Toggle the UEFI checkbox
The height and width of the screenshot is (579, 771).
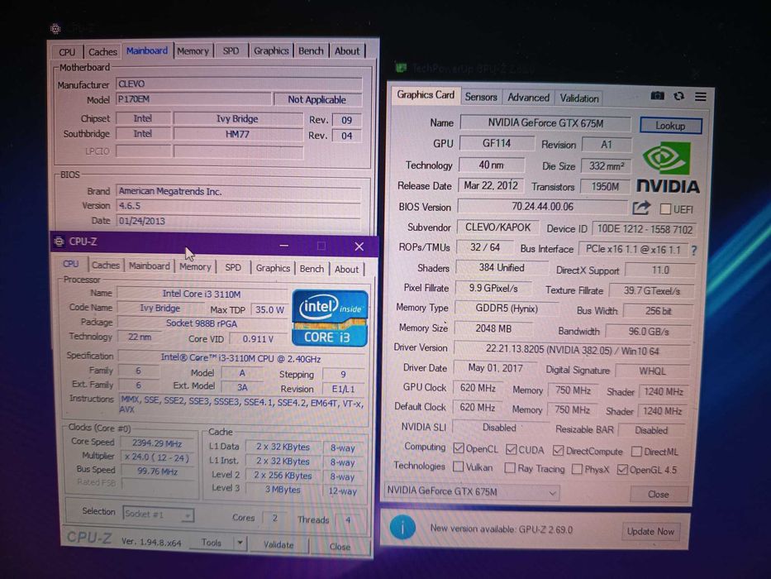[x=665, y=209]
